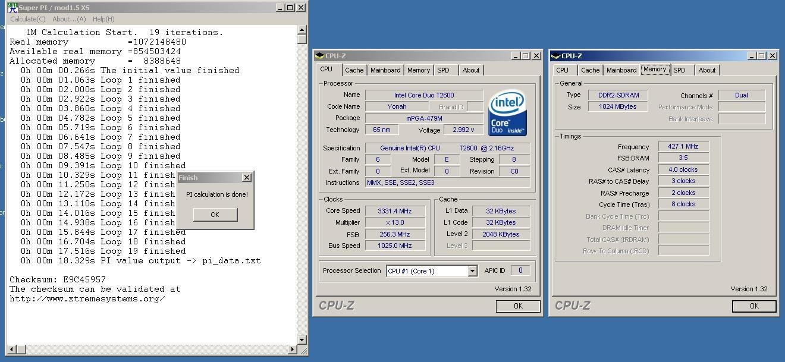785x362 pixels.
Task: Click the CPU-Z icon in first window title
Action: (320, 56)
